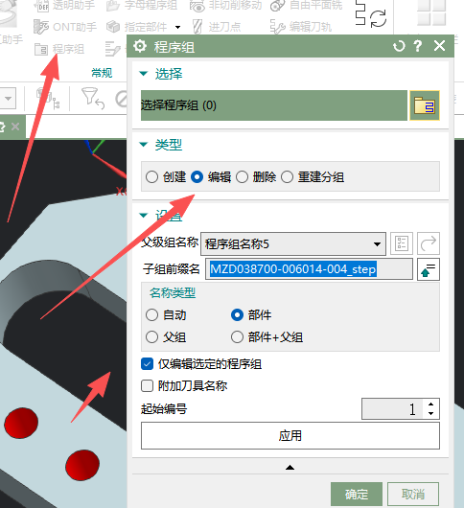Click the redo arrow icon beside 父级组名称
Viewport: 464px width, 508px height.
429,243
